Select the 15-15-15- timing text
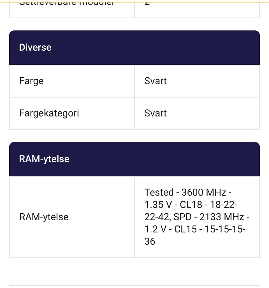The image size is (269, 288). point(225,229)
